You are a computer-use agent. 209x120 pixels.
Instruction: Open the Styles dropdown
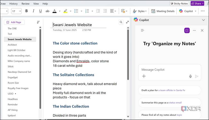click(x=140, y=11)
